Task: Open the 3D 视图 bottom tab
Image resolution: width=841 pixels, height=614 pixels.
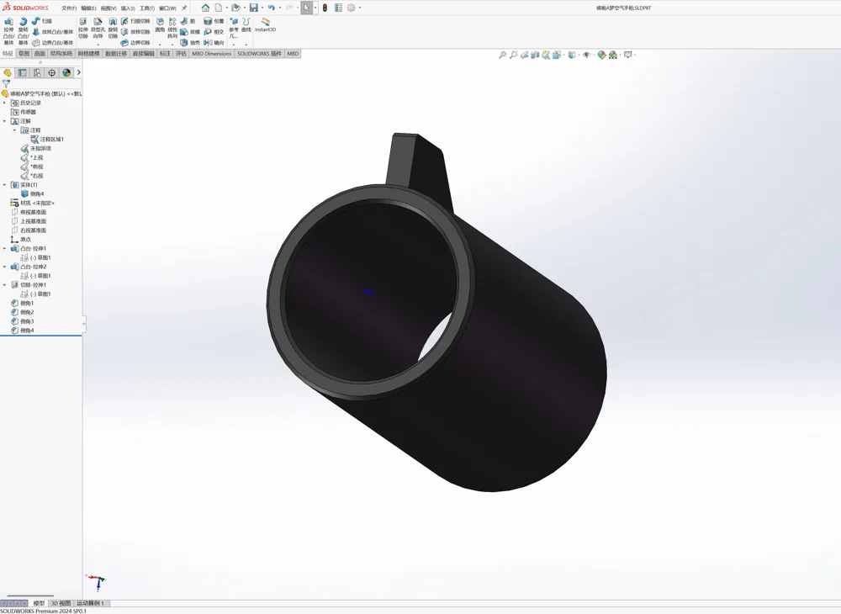Action: 61,603
